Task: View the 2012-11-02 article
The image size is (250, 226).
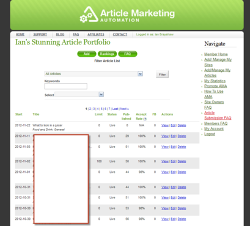Action: tap(165, 161)
